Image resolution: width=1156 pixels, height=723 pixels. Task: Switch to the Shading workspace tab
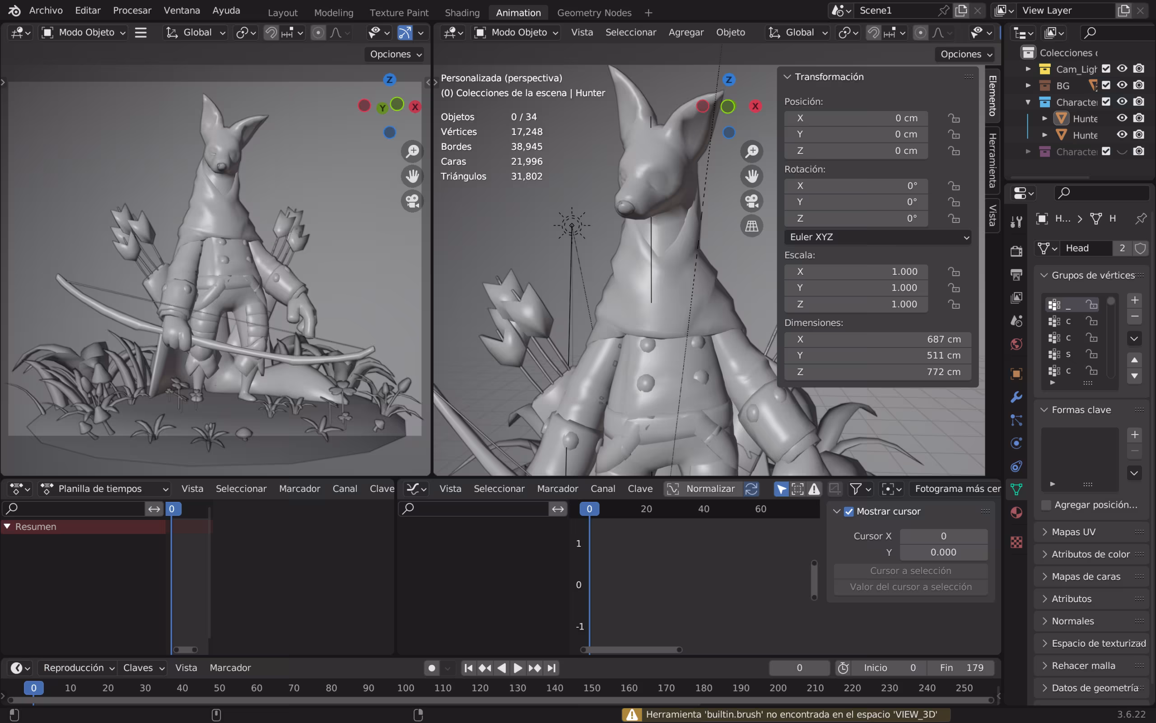coord(462,13)
